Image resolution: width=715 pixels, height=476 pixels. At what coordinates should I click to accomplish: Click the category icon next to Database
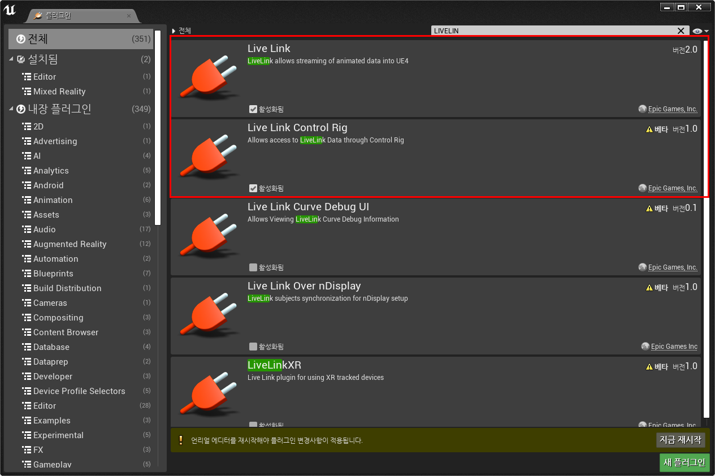(27, 347)
